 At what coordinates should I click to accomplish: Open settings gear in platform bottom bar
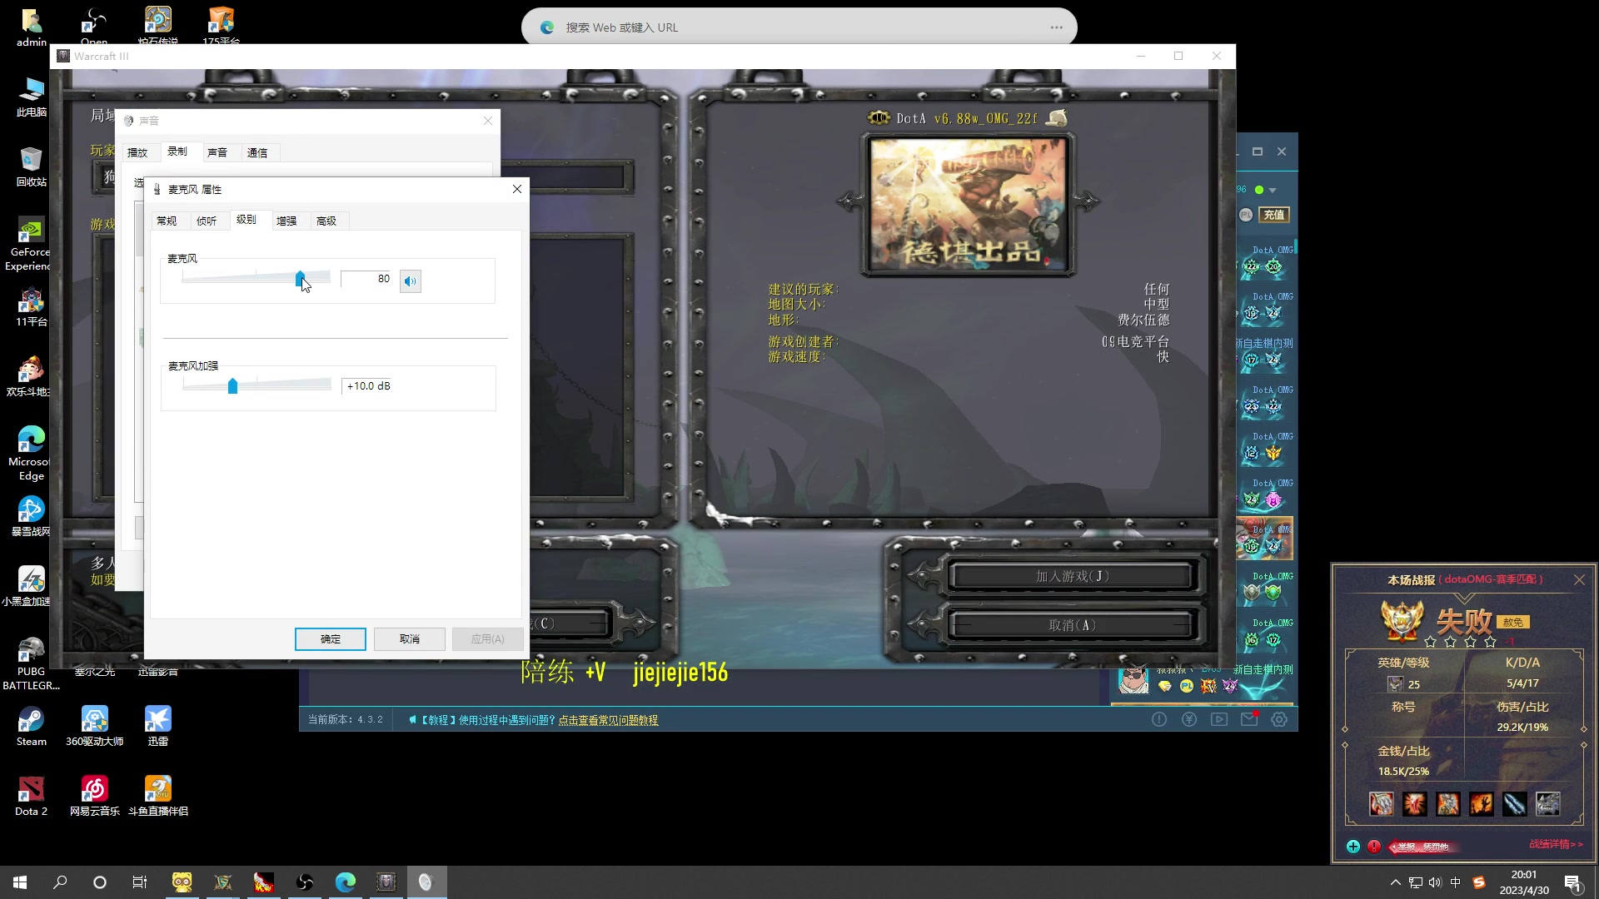coord(1279,719)
